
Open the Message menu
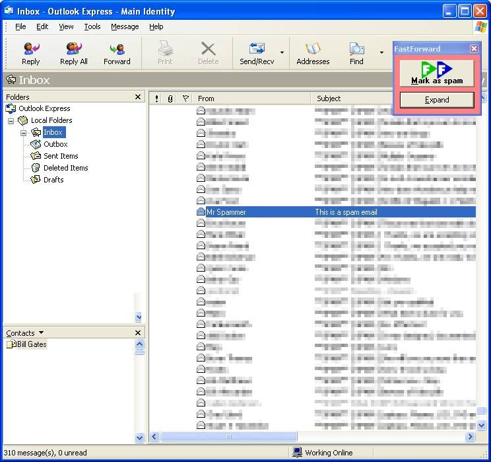point(125,26)
